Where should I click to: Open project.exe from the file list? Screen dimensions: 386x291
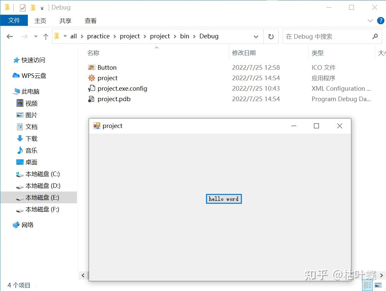pyautogui.click(x=107, y=78)
